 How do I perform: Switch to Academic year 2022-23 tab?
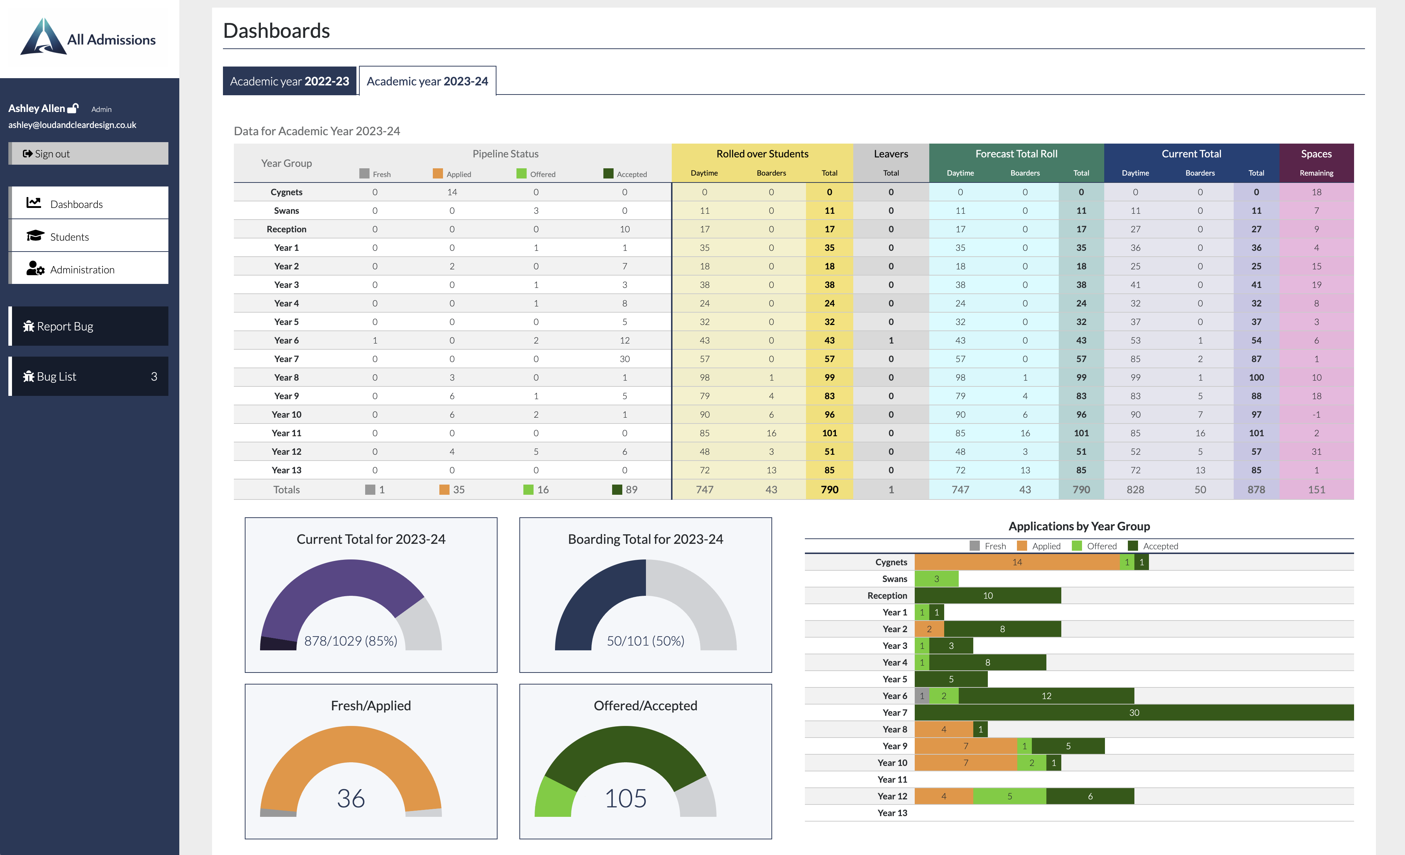click(289, 81)
